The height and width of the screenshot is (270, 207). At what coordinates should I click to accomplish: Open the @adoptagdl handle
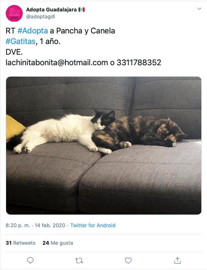coord(41,17)
